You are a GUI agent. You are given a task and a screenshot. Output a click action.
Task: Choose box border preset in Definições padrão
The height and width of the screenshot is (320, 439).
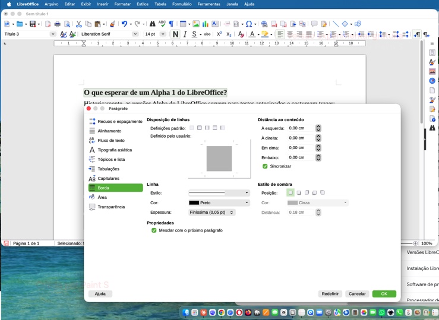200,128
